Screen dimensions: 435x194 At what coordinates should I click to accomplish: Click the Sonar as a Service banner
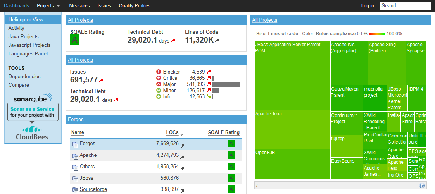pos(33,112)
